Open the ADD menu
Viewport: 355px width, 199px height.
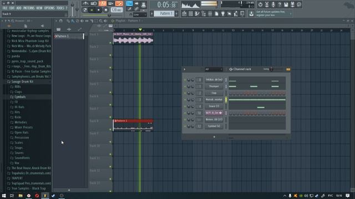(19, 8)
